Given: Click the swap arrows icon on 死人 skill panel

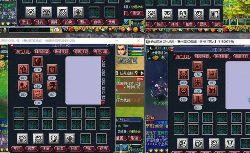Looking at the screenshot, I should pos(172,50).
